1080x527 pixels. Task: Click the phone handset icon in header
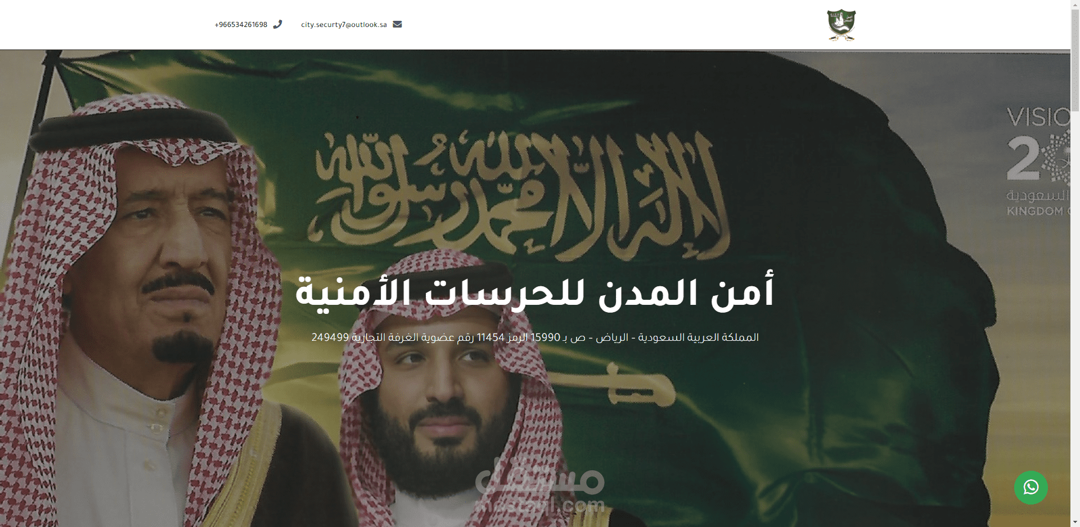277,24
